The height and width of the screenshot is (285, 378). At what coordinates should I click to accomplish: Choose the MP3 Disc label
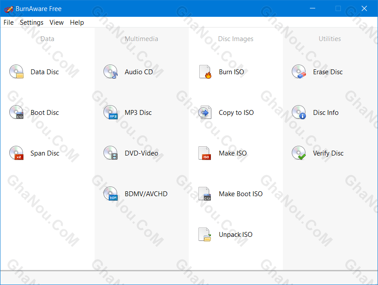click(x=138, y=113)
